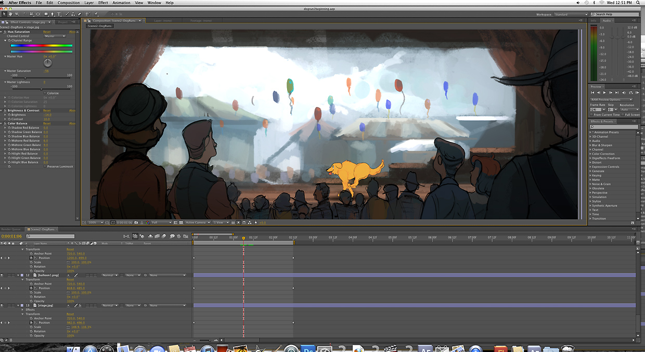The height and width of the screenshot is (352, 645).
Task: Open Composition Flowchart icon in viewer footer
Action: [x=250, y=222]
